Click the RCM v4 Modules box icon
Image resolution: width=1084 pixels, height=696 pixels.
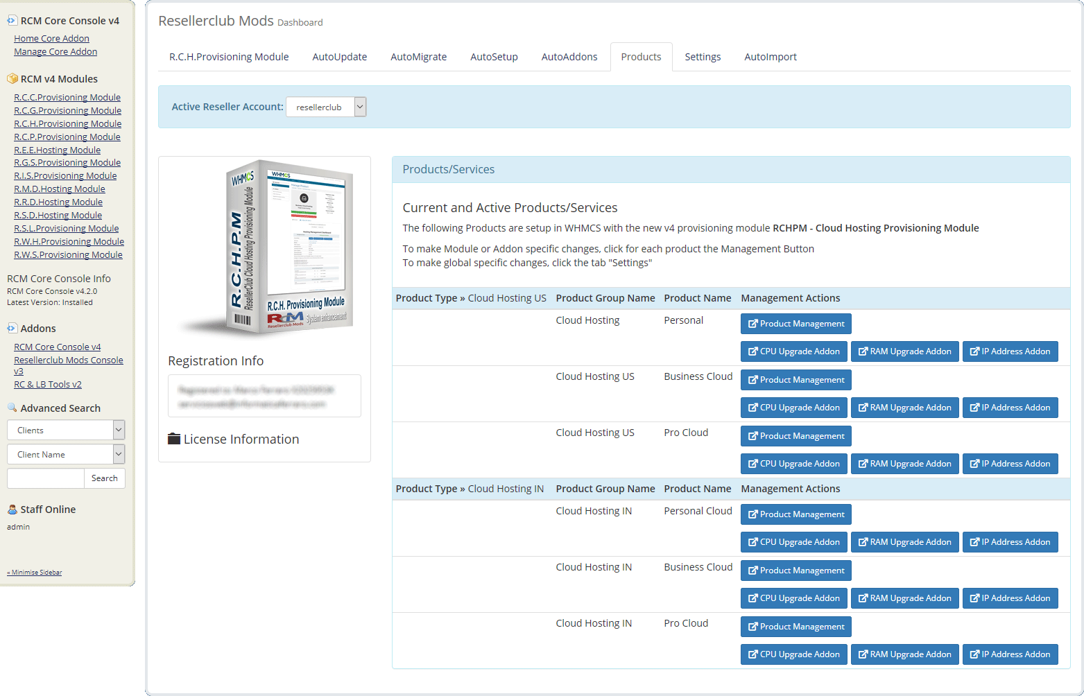pyautogui.click(x=12, y=79)
